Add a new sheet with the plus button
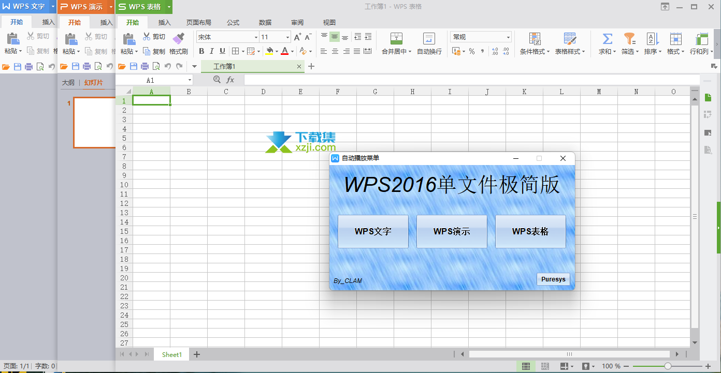 [197, 354]
